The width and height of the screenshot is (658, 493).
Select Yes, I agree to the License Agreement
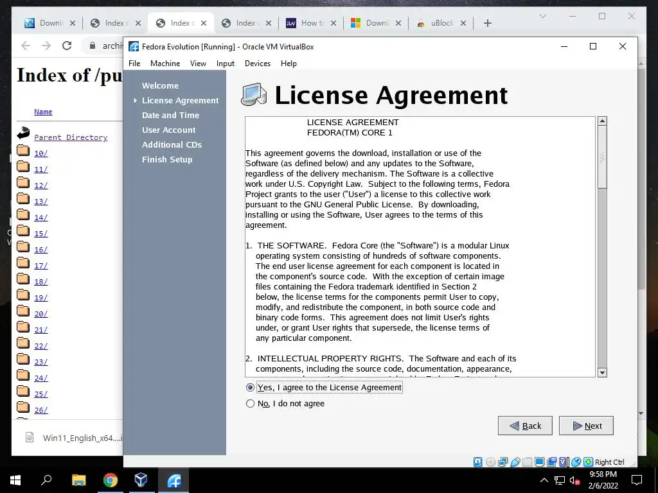click(x=250, y=387)
